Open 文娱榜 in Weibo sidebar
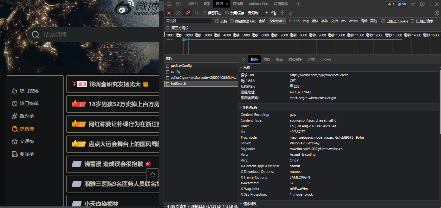This screenshot has height=208, width=441. click(23, 142)
